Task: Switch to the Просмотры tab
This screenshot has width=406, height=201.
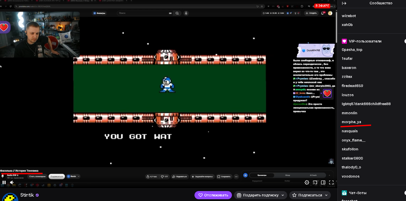Action: tap(262, 175)
